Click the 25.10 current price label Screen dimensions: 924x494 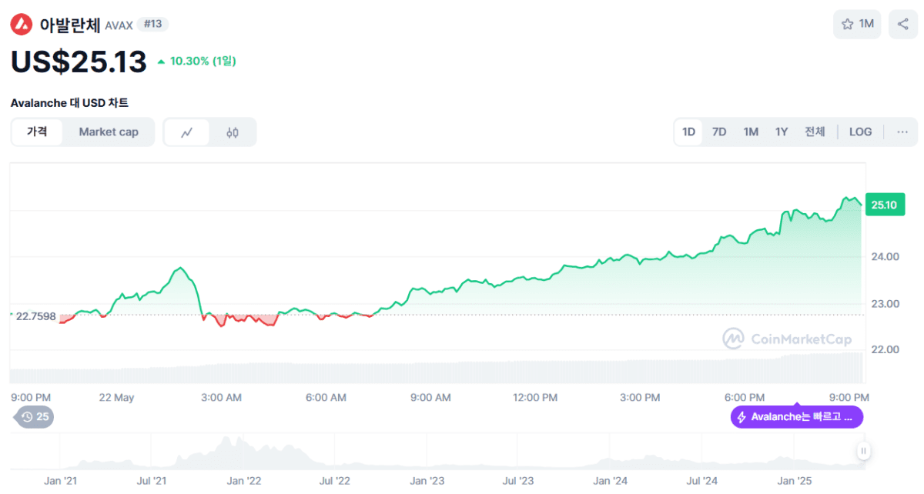[x=882, y=205]
